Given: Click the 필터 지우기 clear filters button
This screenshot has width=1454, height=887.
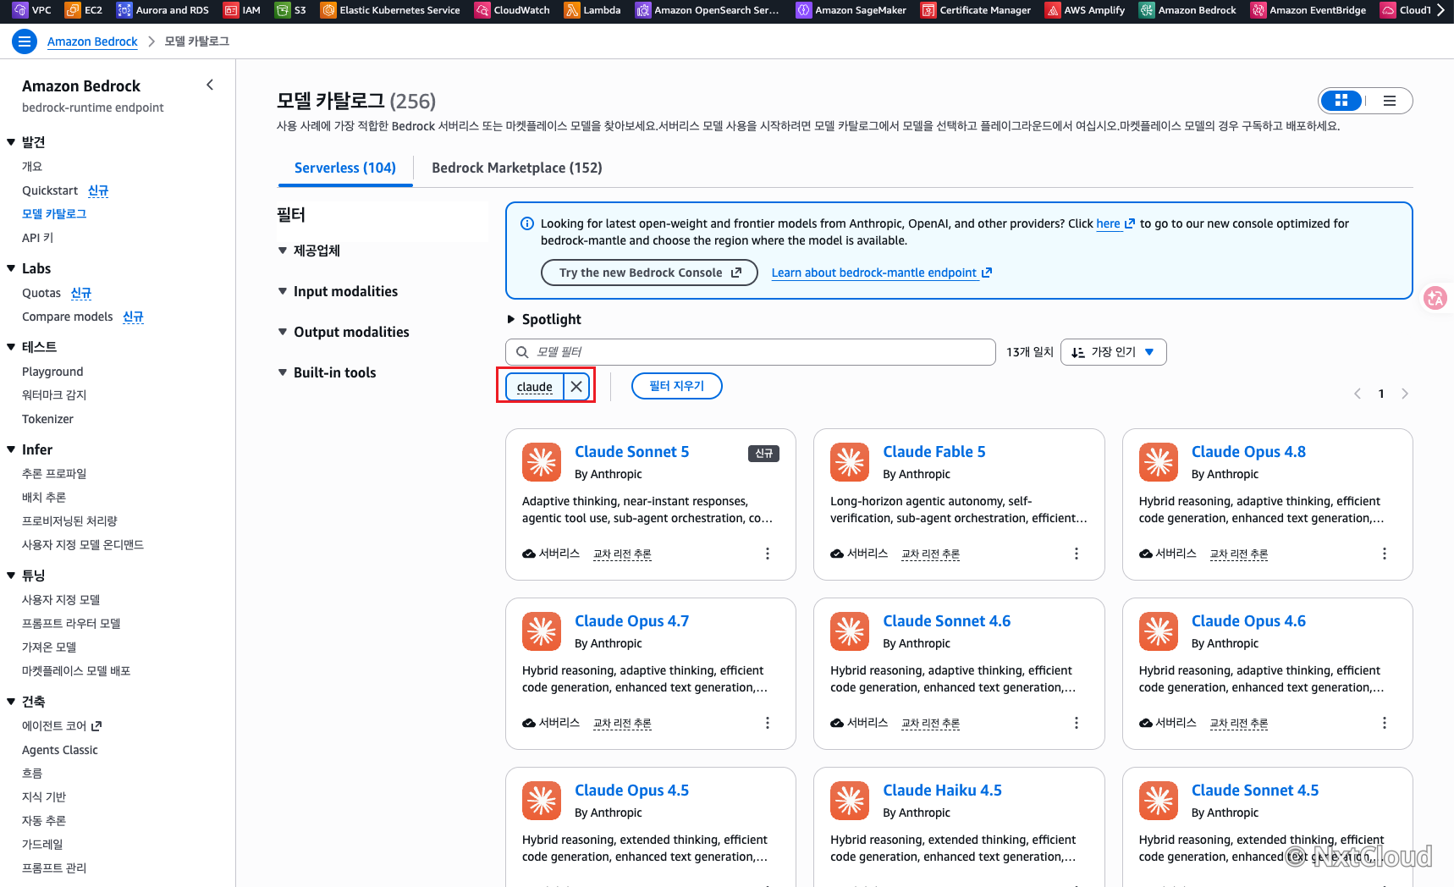Looking at the screenshot, I should pyautogui.click(x=676, y=386).
